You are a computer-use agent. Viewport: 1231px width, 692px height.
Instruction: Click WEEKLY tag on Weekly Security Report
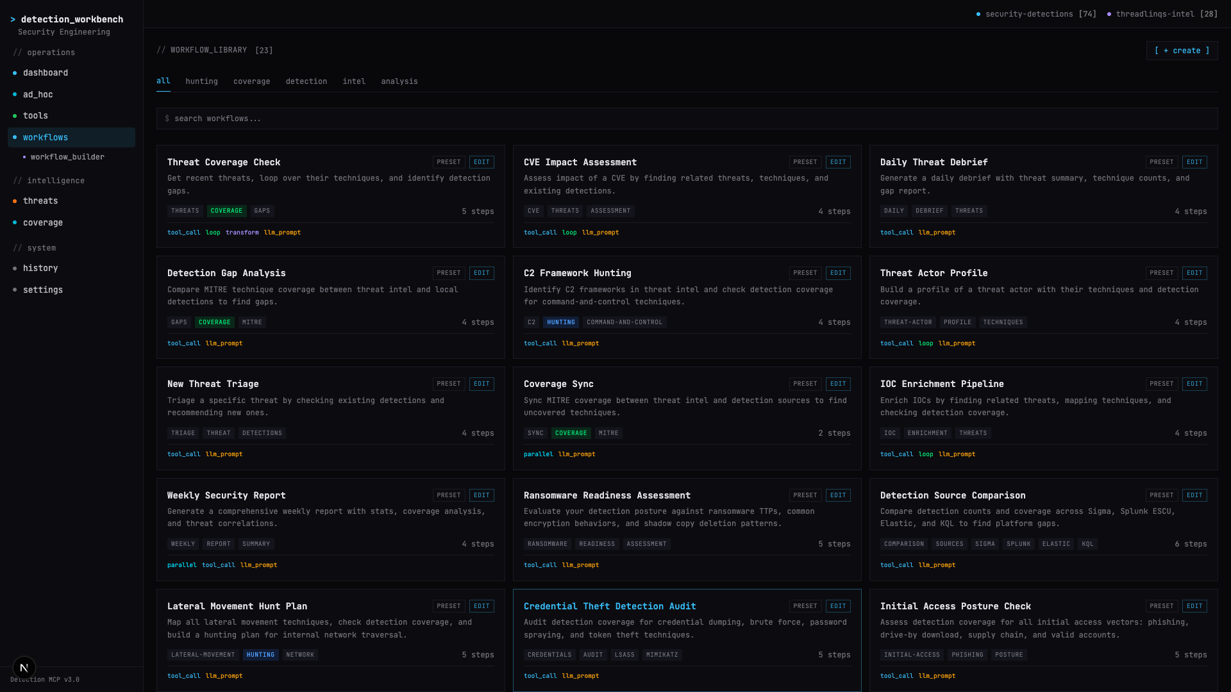click(183, 544)
